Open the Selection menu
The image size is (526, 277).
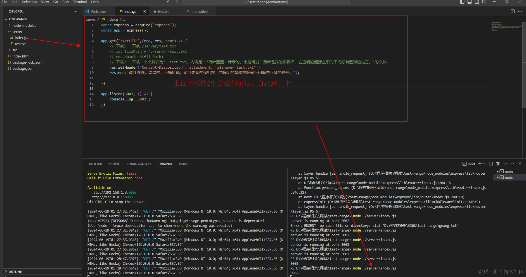pos(29,2)
